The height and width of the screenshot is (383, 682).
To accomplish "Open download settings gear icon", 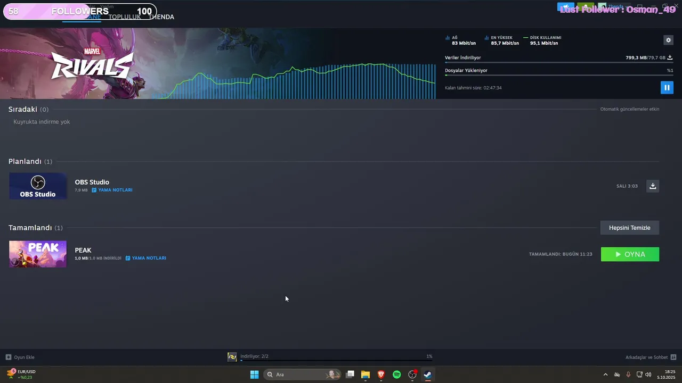I will click(x=668, y=40).
